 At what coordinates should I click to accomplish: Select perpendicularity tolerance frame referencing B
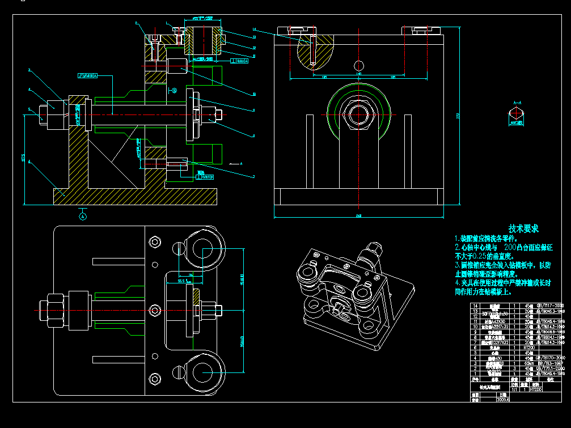point(205,177)
